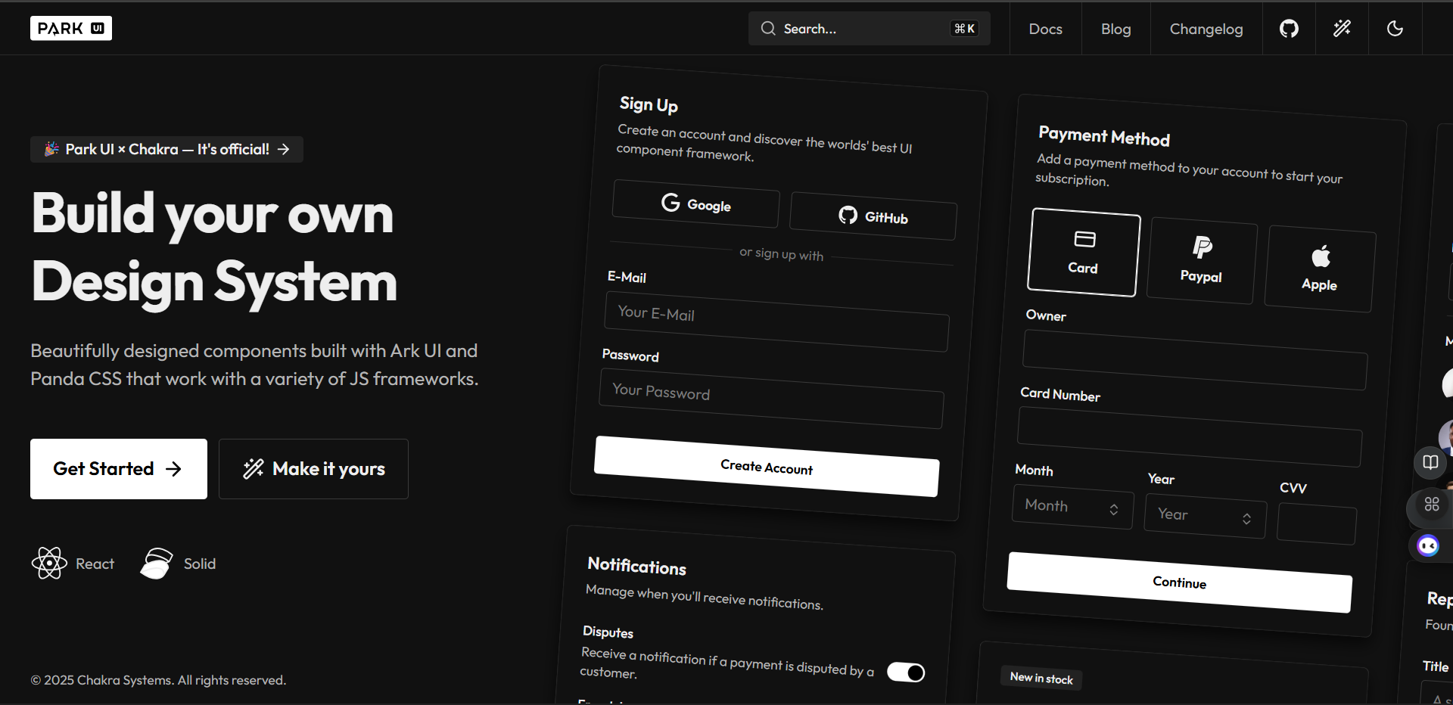Viewport: 1453px width, 705px height.
Task: Click the ⌘K shortcut badge
Action: (964, 29)
